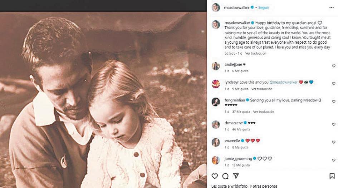Image resolution: width=338 pixels, height=188 pixels.
Task: Like andiejjane's comment
Action: point(333,66)
